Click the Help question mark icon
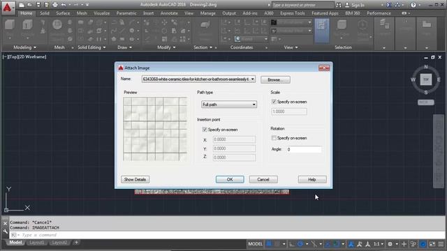 pos(413,5)
